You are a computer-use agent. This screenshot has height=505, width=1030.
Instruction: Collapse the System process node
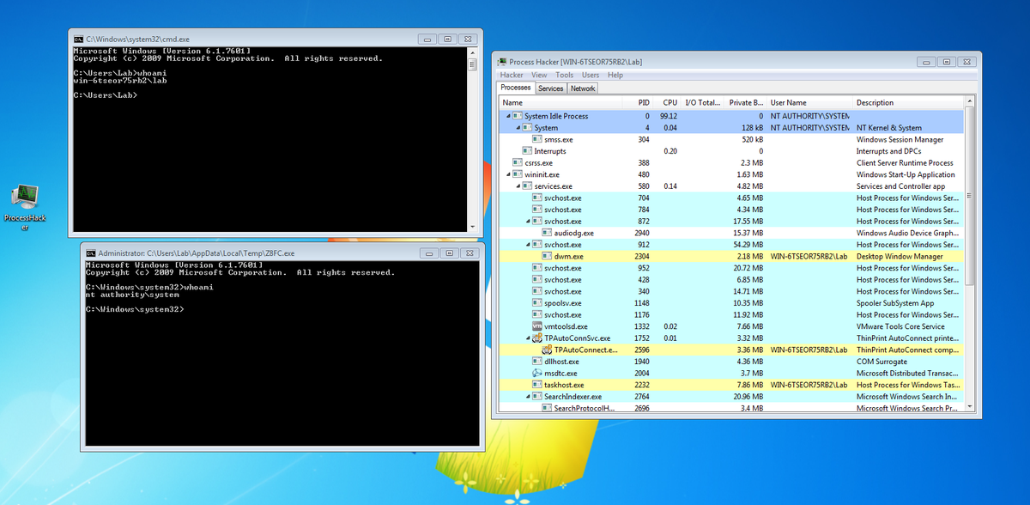(x=518, y=128)
